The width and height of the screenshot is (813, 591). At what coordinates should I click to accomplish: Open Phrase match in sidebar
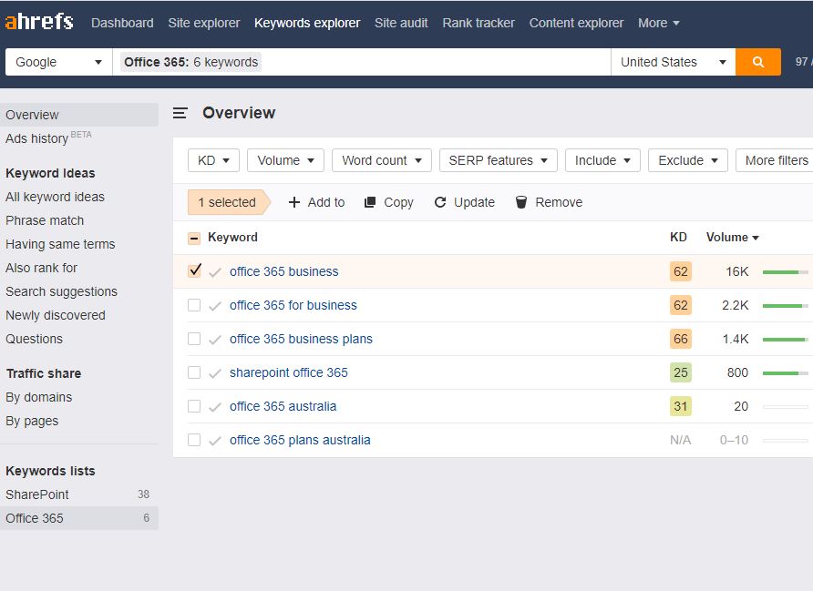(x=45, y=220)
